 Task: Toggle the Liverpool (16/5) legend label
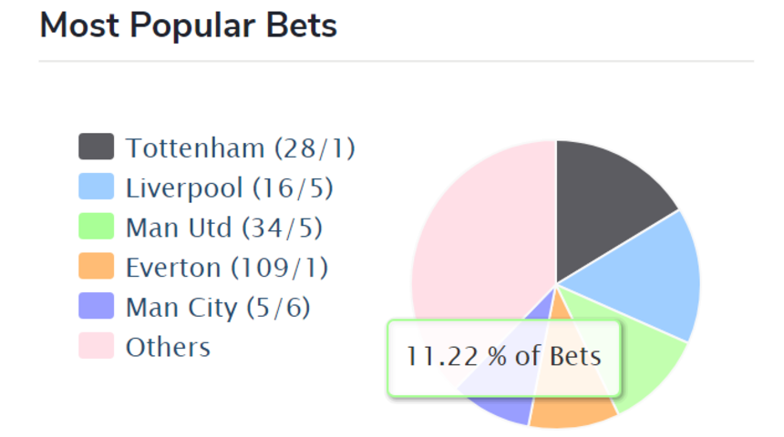[230, 188]
